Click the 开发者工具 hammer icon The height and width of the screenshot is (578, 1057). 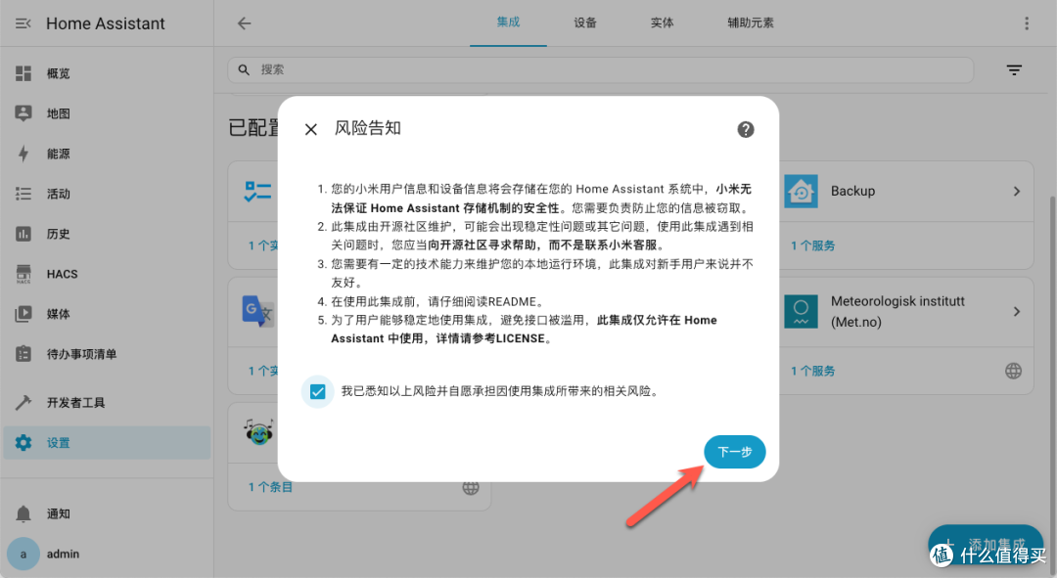click(23, 402)
